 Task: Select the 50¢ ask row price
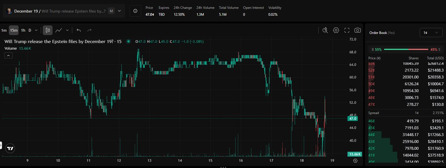pyautogui.click(x=372, y=84)
